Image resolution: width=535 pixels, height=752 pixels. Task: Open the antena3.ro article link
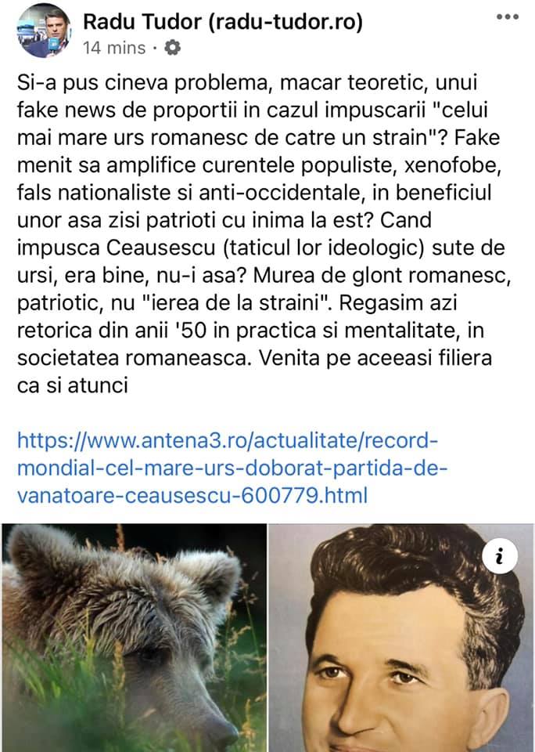232,468
